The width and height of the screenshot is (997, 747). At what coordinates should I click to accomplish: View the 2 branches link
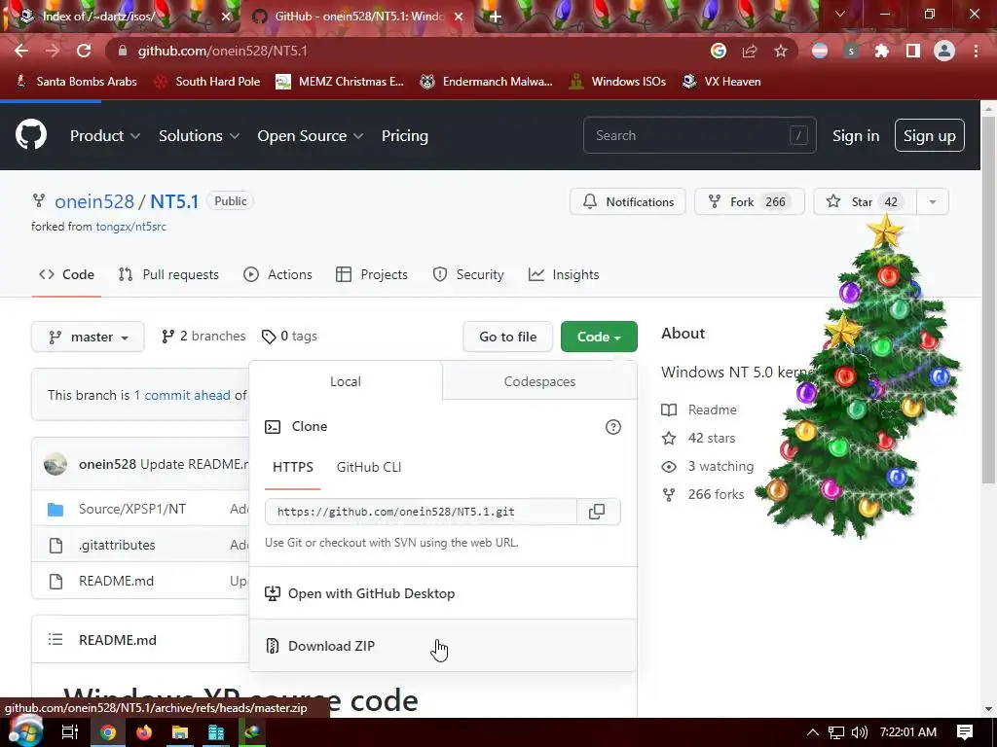204,336
